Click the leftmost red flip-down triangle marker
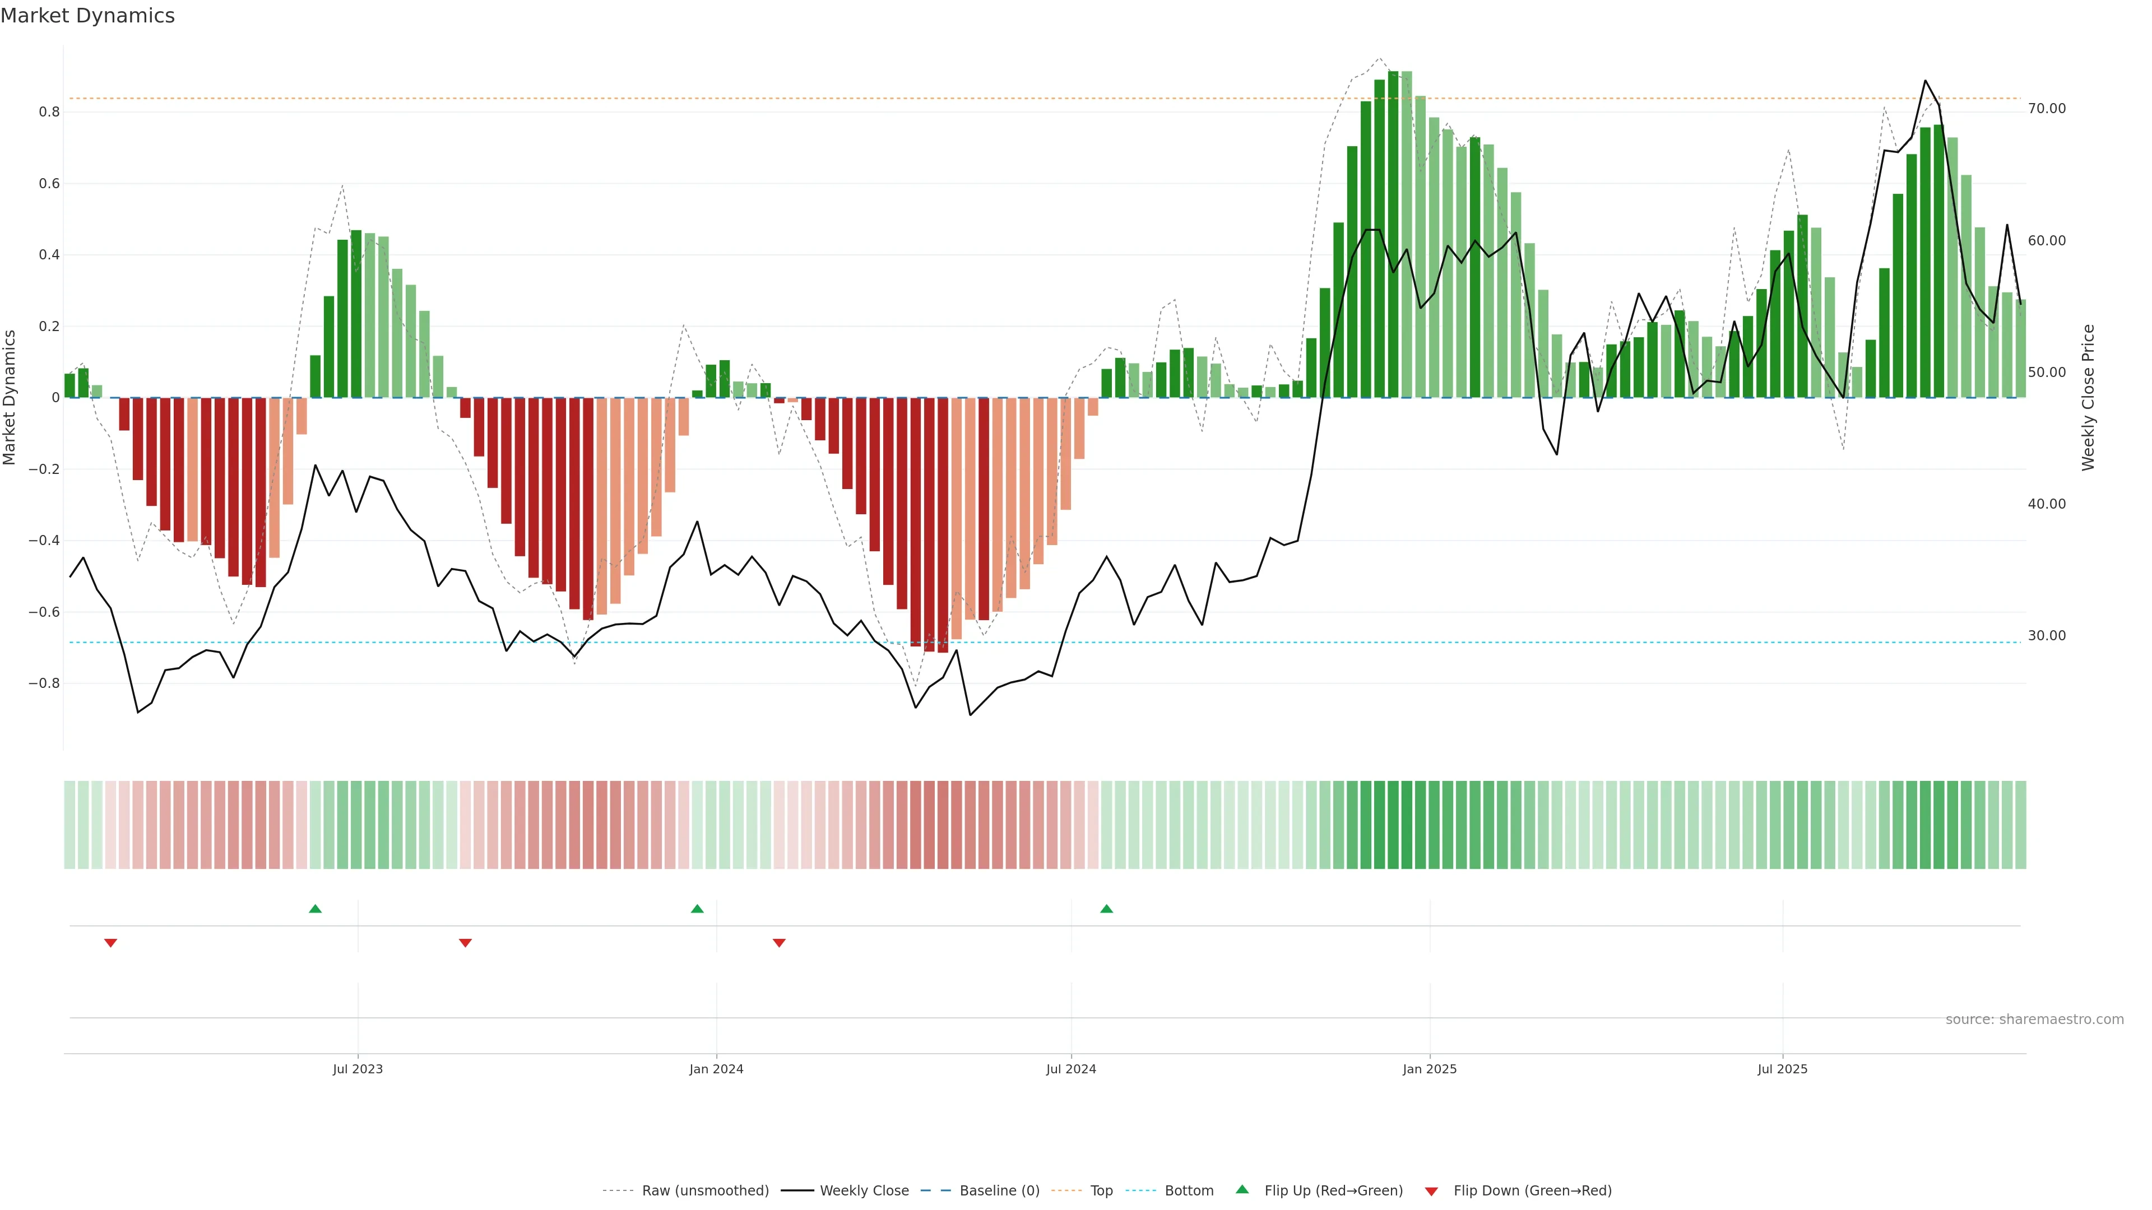Viewport: 2152px width, 1210px height. 110,943
